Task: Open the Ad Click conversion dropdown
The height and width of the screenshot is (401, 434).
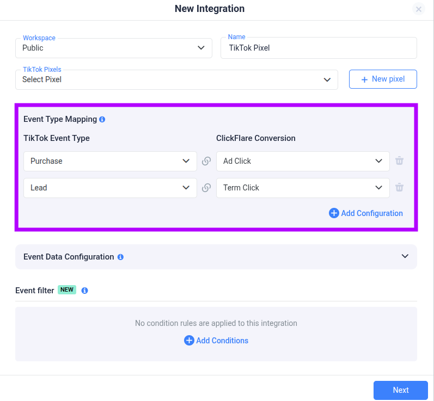Action: coord(303,161)
